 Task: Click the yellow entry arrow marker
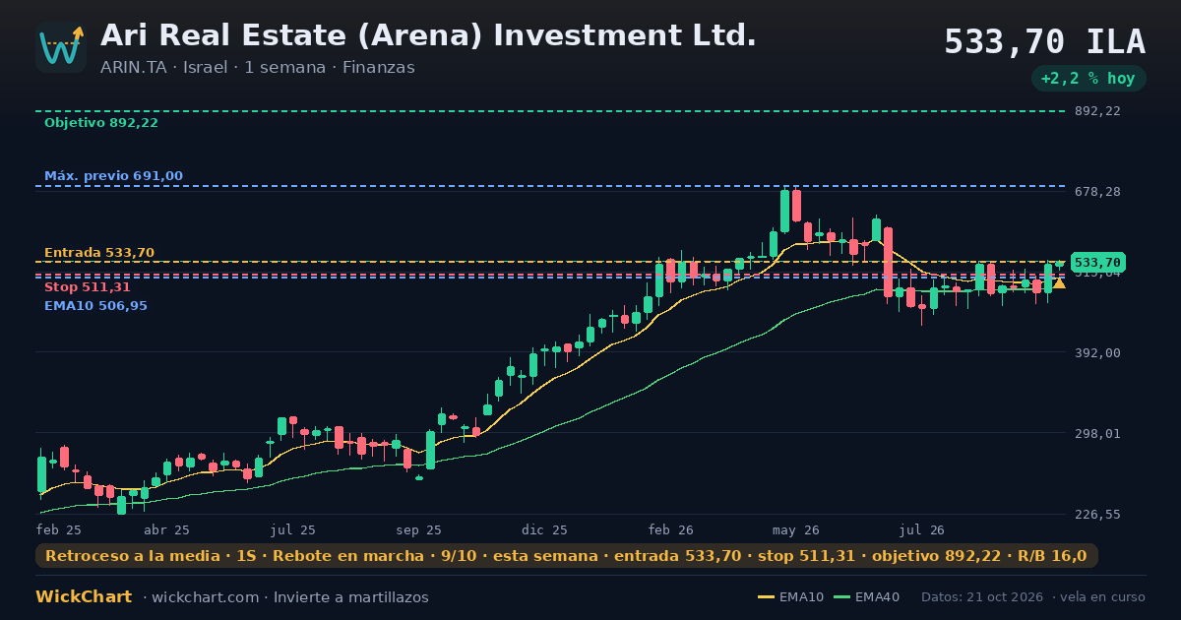point(1059,283)
